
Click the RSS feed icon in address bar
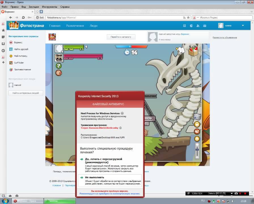point(184,18)
